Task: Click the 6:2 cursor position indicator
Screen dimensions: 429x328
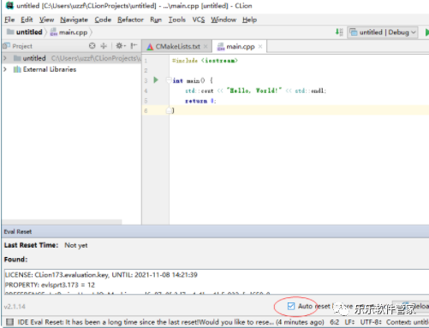Action: 335,322
